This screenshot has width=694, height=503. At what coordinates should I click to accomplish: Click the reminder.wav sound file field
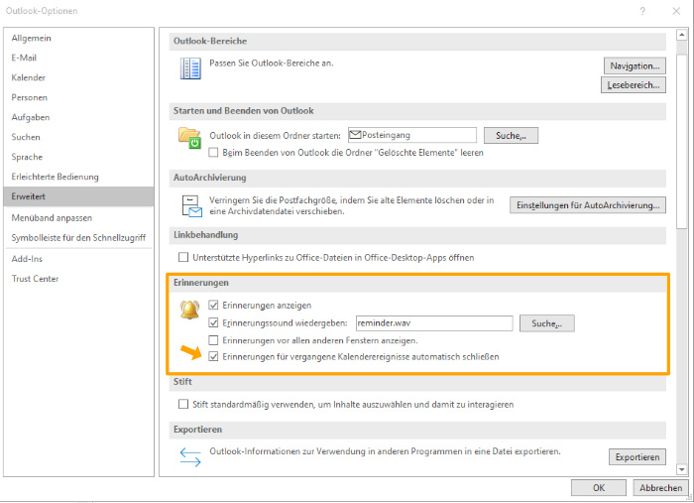(x=433, y=323)
